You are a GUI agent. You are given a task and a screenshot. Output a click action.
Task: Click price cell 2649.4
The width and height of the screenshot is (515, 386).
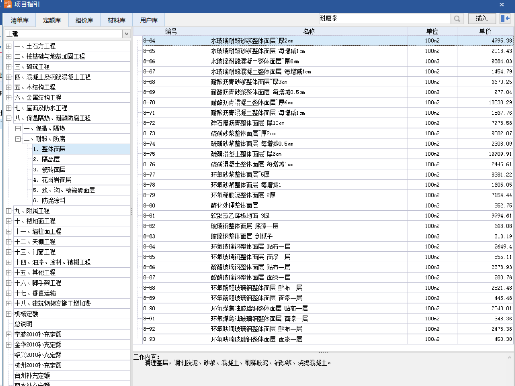point(485,247)
